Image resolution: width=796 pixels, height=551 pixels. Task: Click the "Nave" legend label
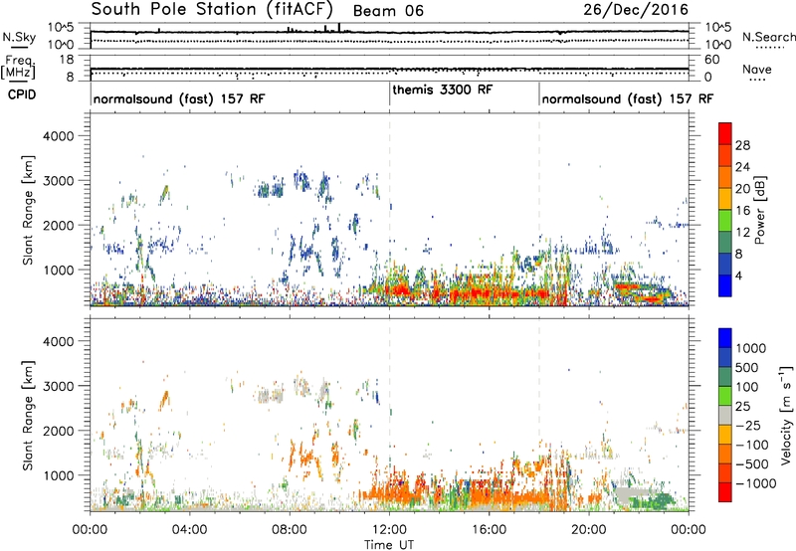(x=757, y=70)
